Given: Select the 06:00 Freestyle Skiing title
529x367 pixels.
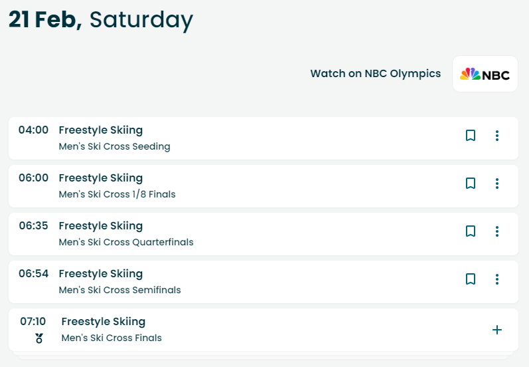Looking at the screenshot, I should 100,178.
